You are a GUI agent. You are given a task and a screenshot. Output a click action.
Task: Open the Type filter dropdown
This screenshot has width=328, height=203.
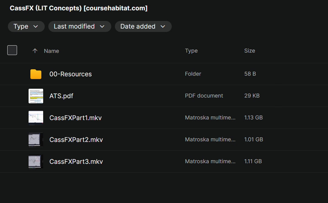click(26, 26)
